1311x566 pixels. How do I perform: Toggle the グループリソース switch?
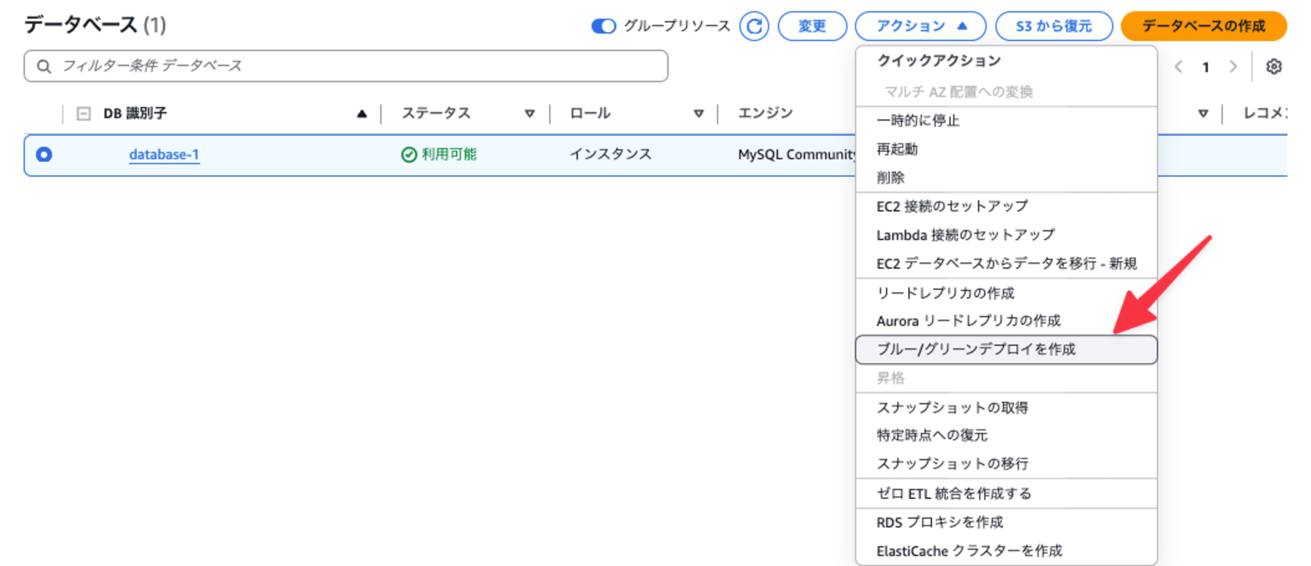tap(604, 26)
